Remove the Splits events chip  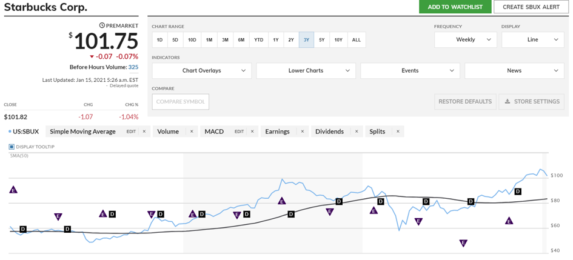[x=398, y=132]
